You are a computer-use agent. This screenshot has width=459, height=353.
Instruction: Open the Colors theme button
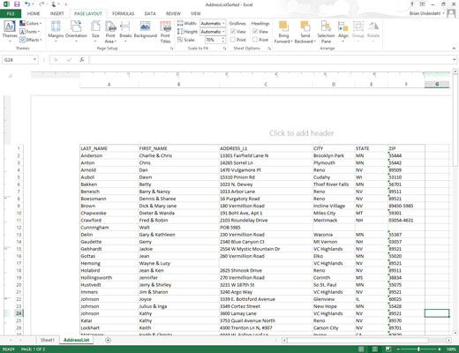tap(31, 23)
